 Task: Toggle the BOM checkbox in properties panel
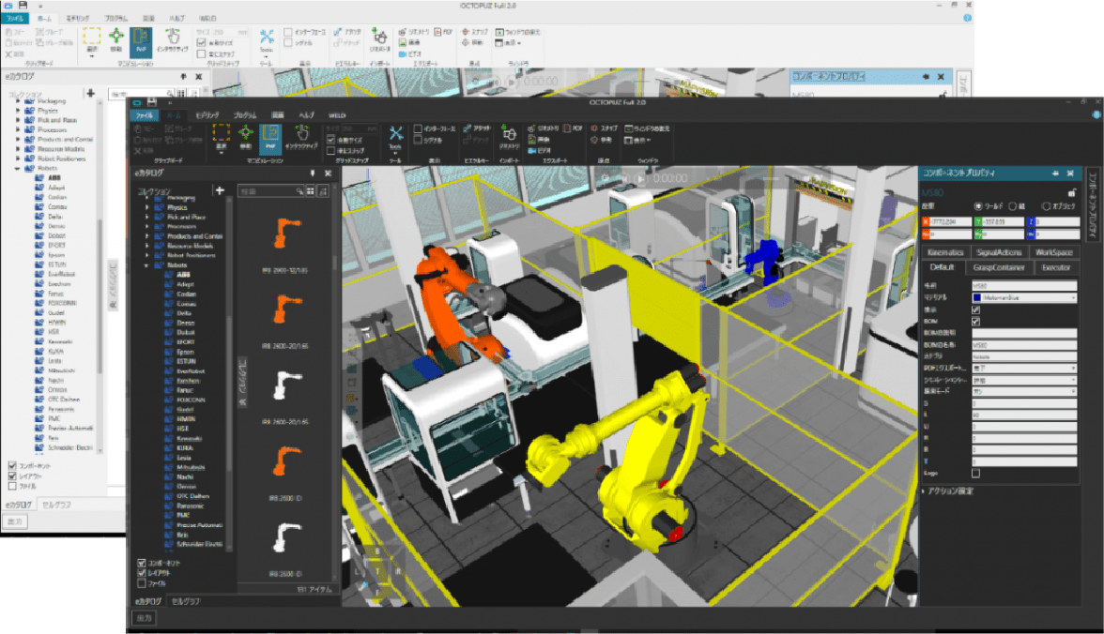975,322
